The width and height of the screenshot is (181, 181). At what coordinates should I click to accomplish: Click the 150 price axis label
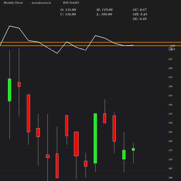[x=170, y=87]
